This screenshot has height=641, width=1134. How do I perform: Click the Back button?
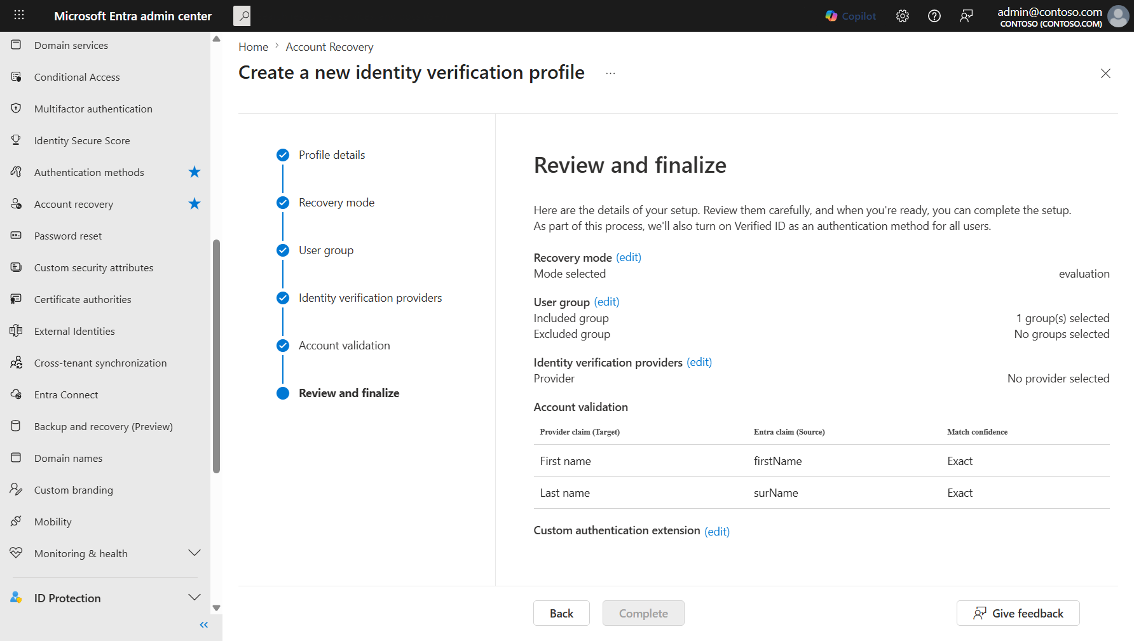561,613
